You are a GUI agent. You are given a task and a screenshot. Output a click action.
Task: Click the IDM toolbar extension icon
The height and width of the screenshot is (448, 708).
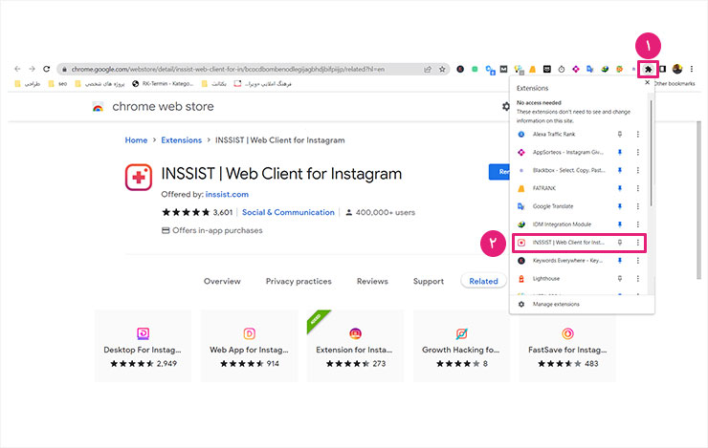coord(605,69)
